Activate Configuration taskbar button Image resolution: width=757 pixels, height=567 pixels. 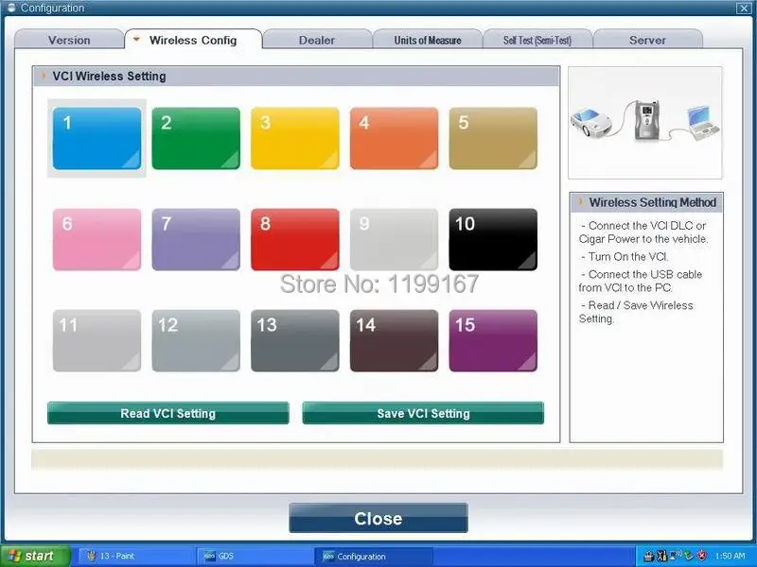point(373,556)
